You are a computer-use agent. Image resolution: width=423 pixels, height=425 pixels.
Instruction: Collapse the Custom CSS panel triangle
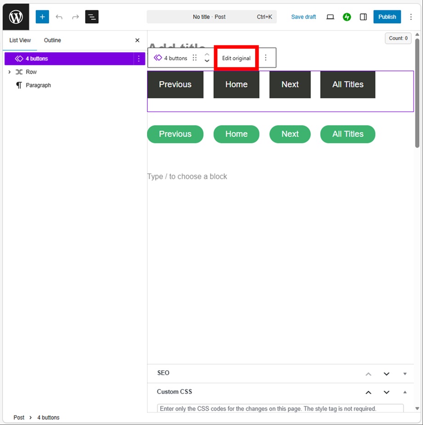(x=405, y=392)
